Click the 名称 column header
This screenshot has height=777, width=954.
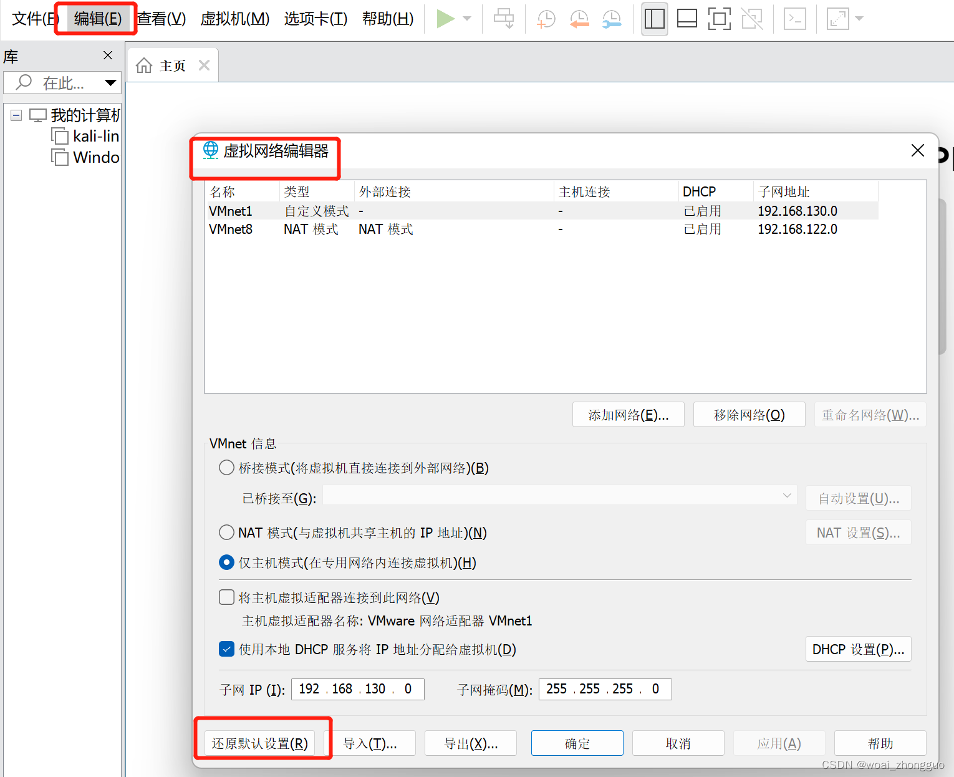pos(242,191)
